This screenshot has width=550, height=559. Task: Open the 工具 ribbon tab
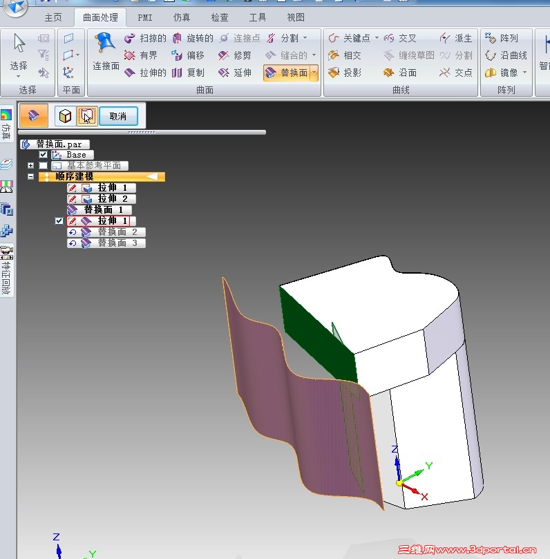[x=257, y=17]
